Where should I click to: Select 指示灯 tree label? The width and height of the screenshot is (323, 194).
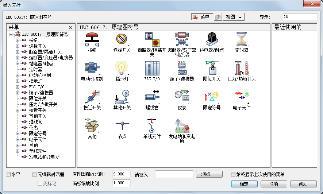click(x=35, y=81)
